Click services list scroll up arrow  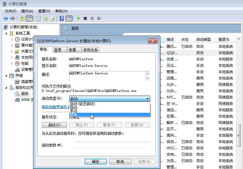click(x=239, y=39)
